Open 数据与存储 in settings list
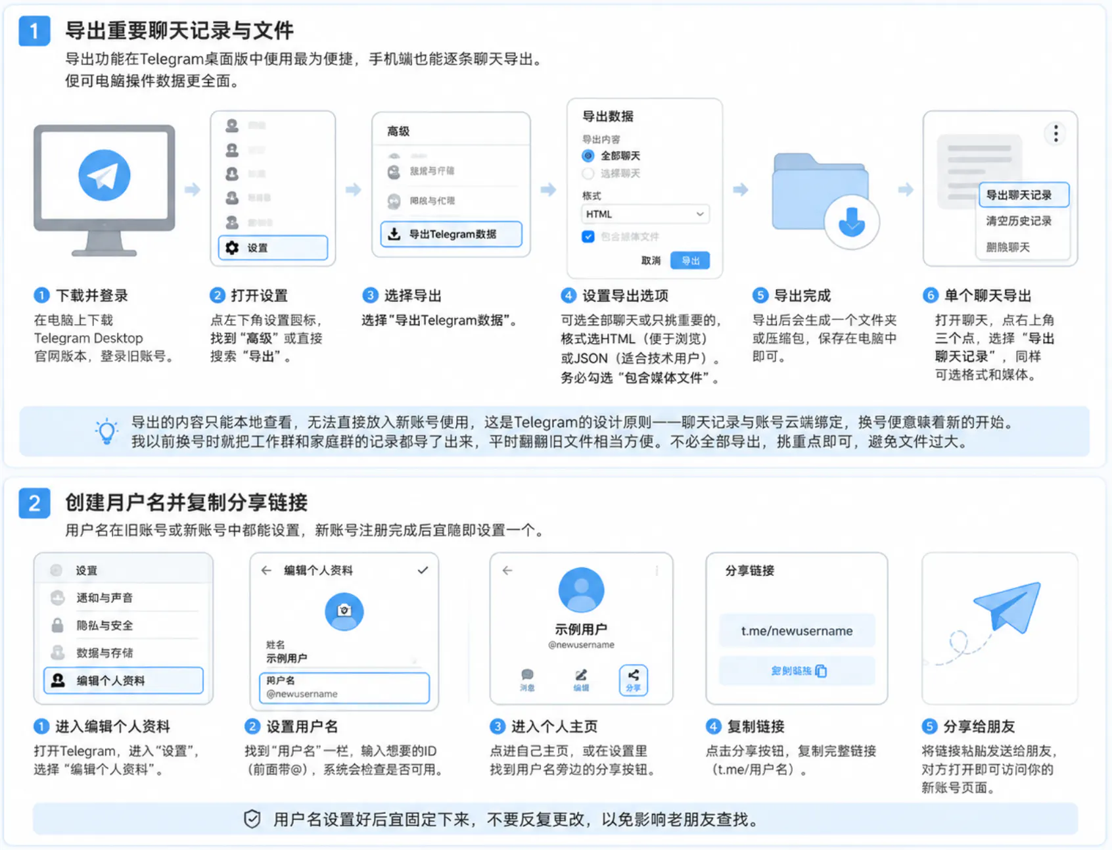The height and width of the screenshot is (850, 1112). [124, 653]
